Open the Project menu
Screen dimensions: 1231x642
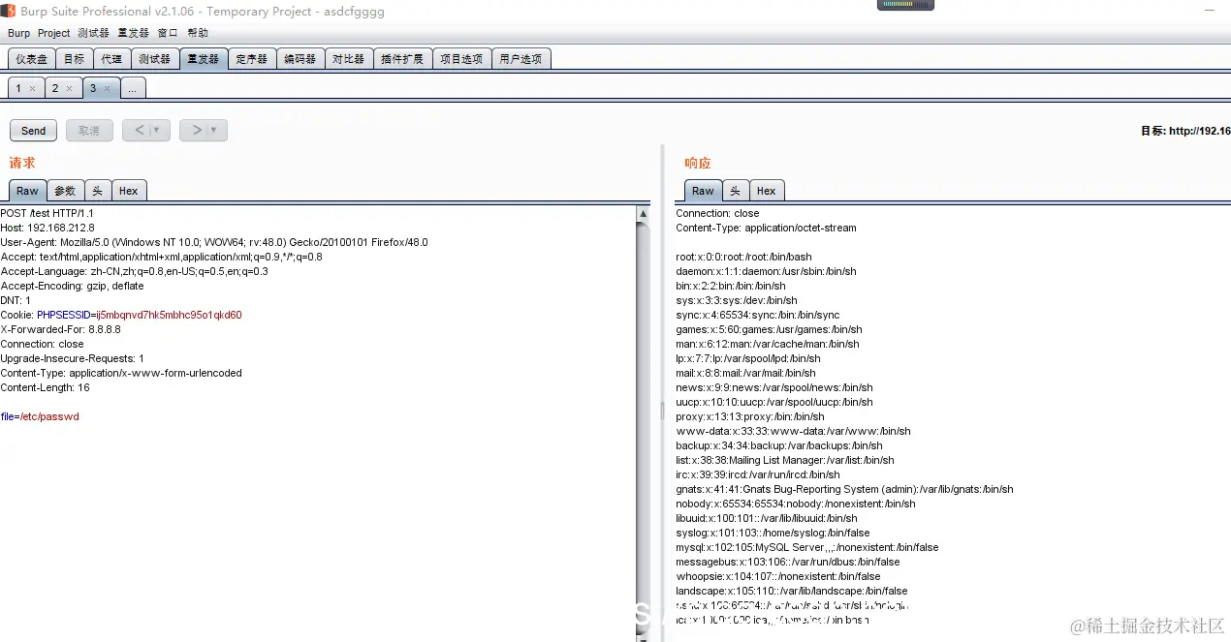54,33
